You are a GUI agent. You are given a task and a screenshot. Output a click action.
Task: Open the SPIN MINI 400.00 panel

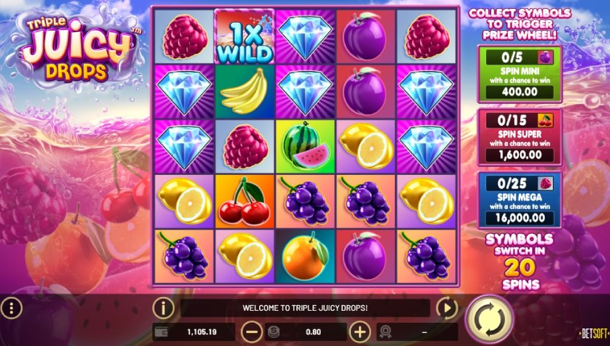click(519, 74)
